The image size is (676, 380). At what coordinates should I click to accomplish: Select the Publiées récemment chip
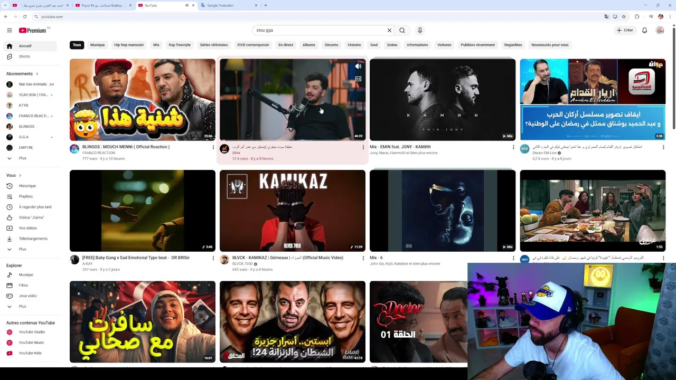point(477,45)
